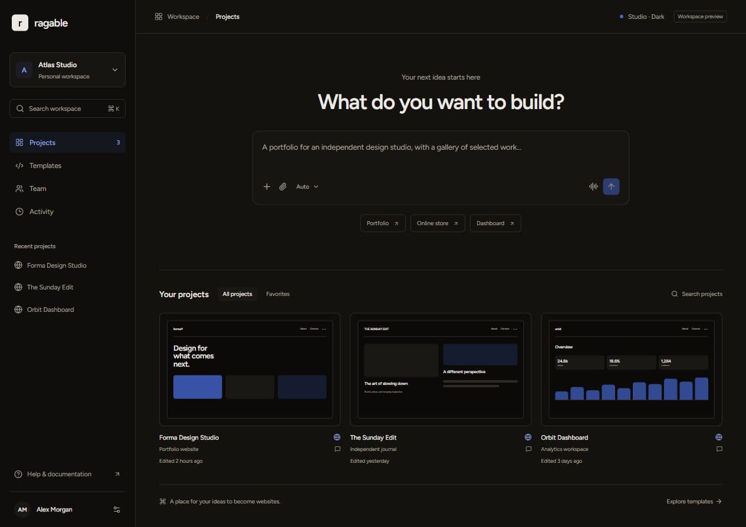This screenshot has width=746, height=527.
Task: Open Help & documentation link
Action: (x=67, y=474)
